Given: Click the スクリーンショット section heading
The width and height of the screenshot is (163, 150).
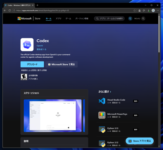Looking at the screenshot, I should click(x=31, y=93).
